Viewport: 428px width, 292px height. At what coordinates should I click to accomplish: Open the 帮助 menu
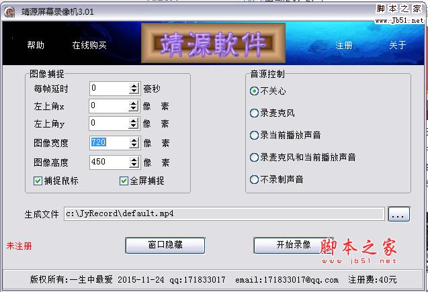tap(36, 45)
